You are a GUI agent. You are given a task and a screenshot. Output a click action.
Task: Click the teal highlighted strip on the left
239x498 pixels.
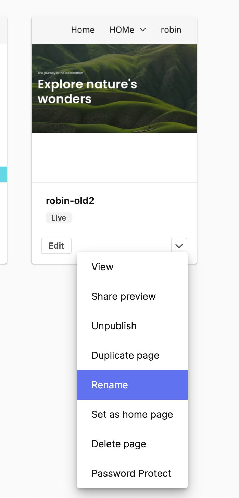coord(3,174)
